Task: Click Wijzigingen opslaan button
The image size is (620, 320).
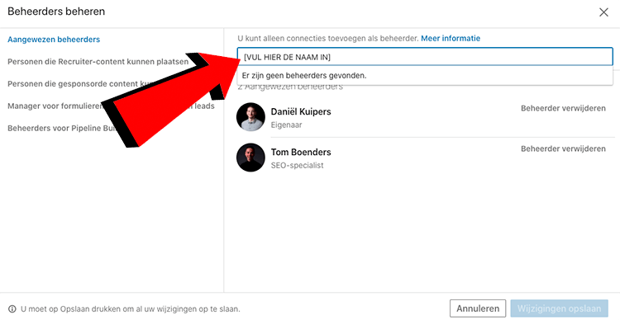Action: click(559, 308)
